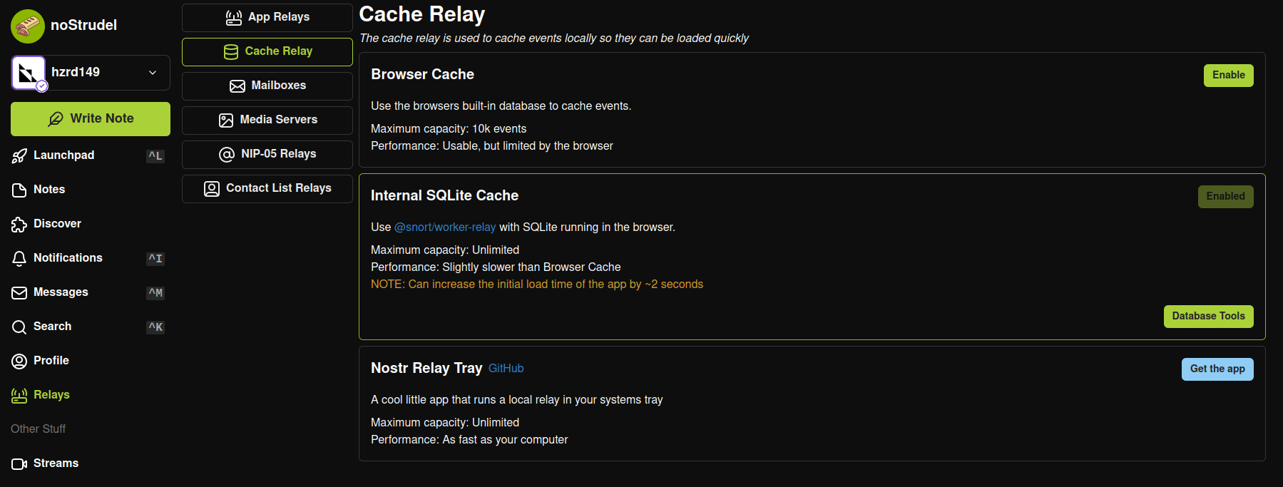Enable the Browser Cache option
The image size is (1283, 487).
[1228, 76]
